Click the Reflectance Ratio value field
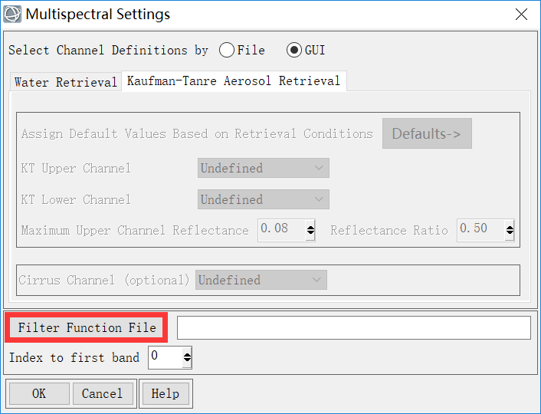Screen dimensions: 541x414 [480, 229]
